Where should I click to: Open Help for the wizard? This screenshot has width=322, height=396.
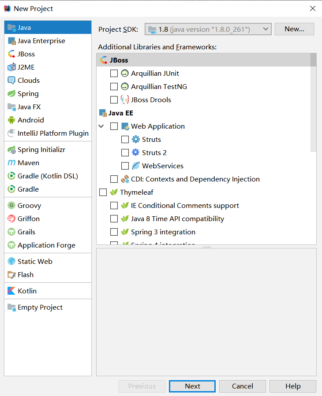pyautogui.click(x=293, y=386)
